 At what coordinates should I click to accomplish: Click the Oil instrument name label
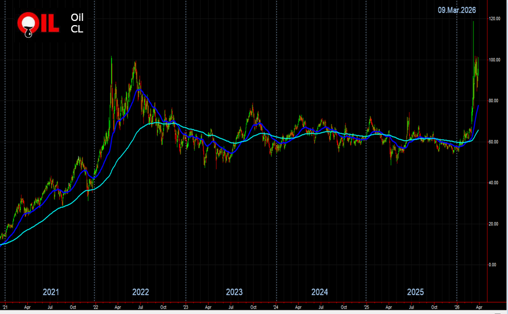[x=77, y=17]
